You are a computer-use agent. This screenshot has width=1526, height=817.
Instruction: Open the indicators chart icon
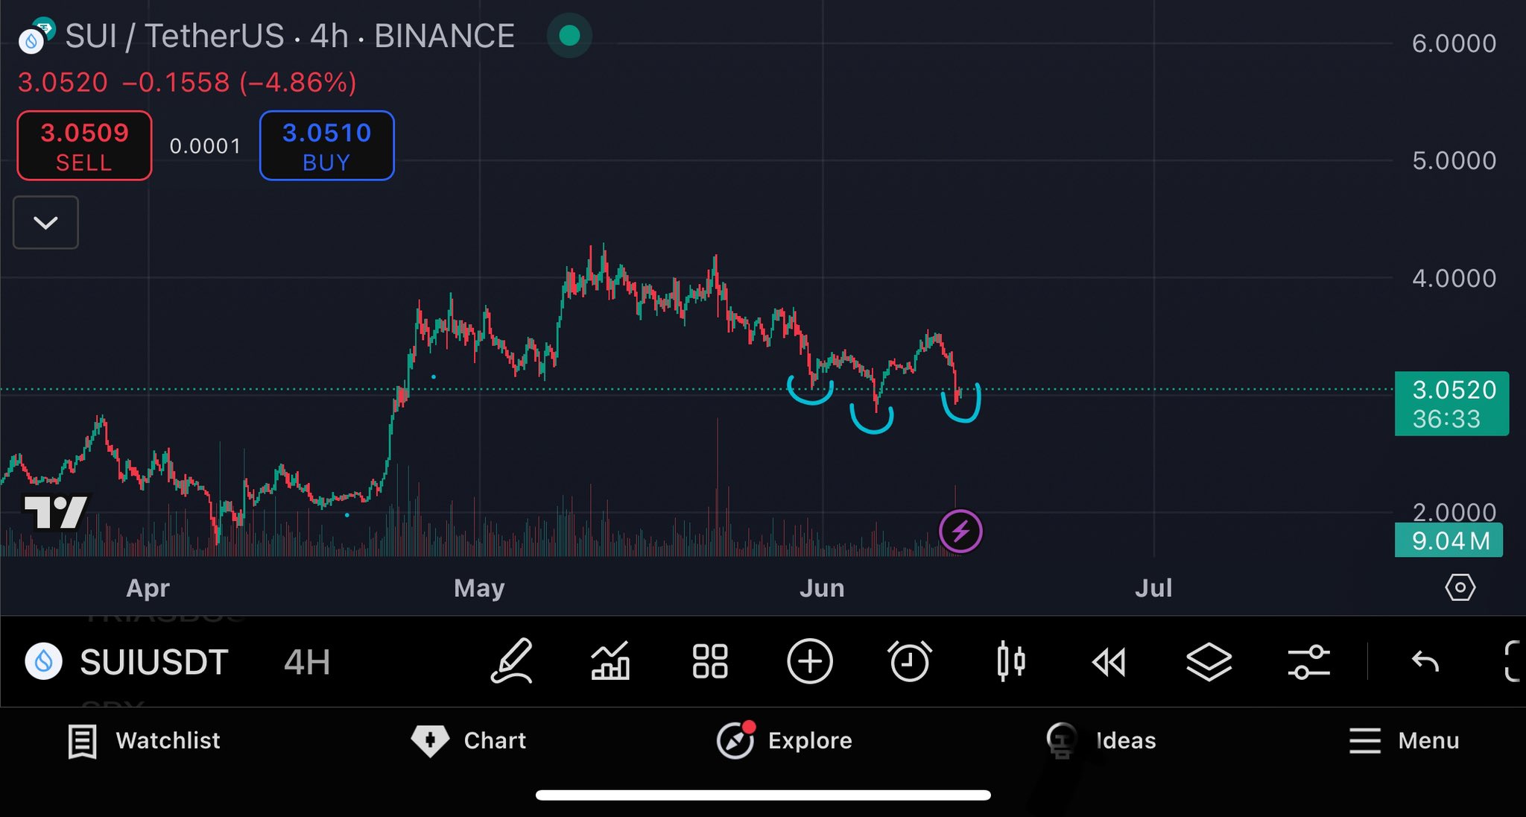pyautogui.click(x=610, y=661)
